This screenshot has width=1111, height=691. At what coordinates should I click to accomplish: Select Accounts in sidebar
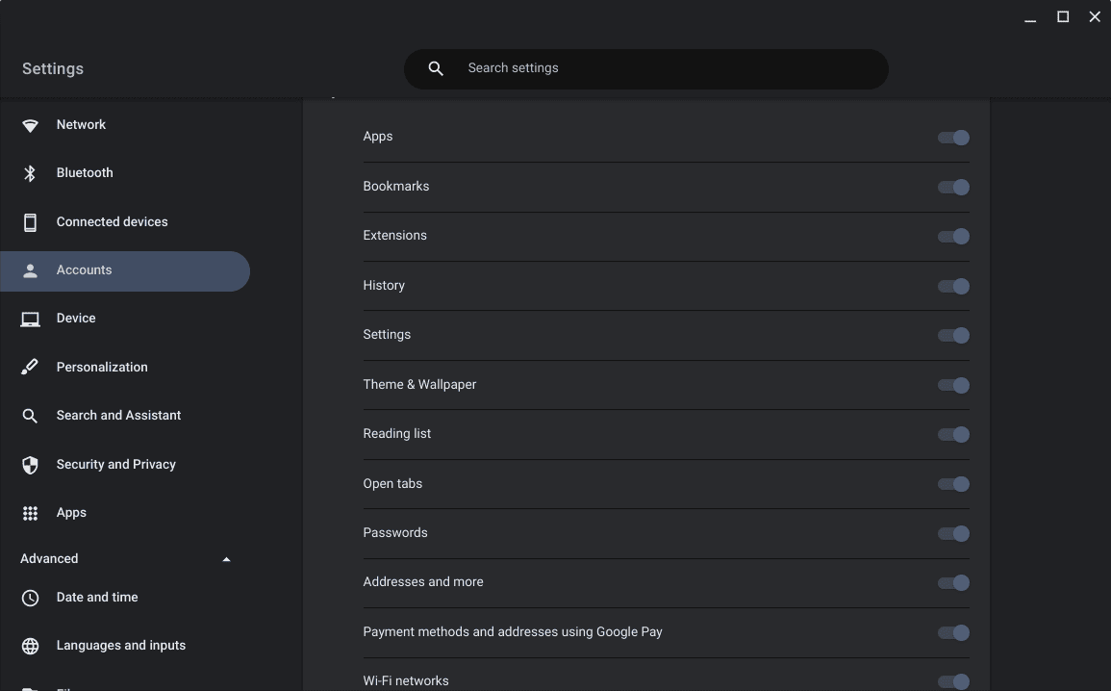tap(125, 270)
